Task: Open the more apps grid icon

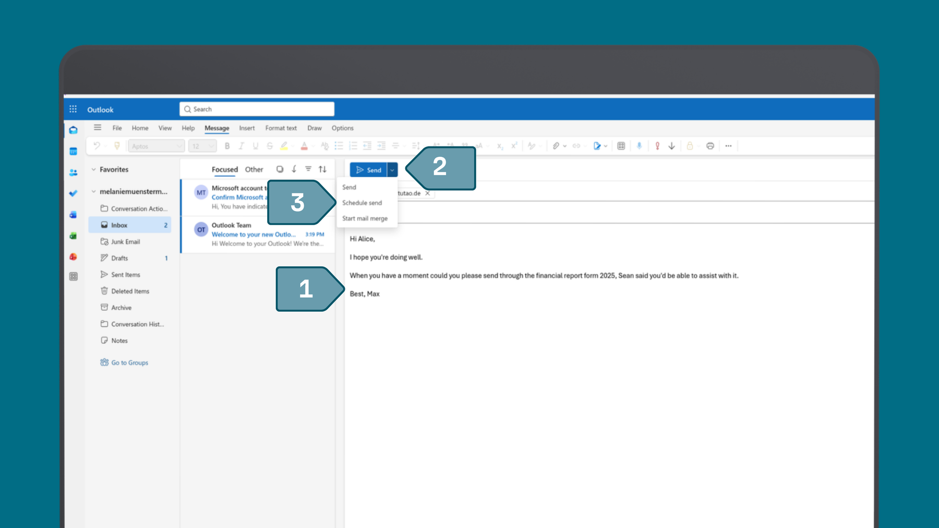Action: coord(73,277)
